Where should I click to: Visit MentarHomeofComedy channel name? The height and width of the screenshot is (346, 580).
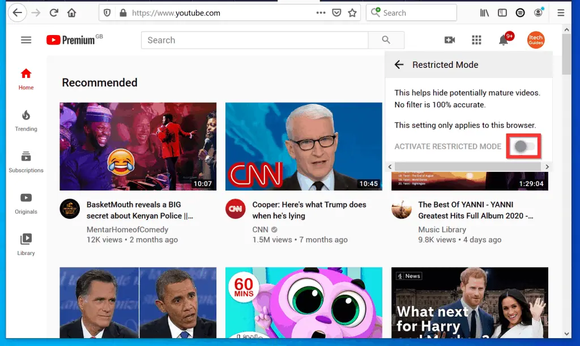[127, 230]
